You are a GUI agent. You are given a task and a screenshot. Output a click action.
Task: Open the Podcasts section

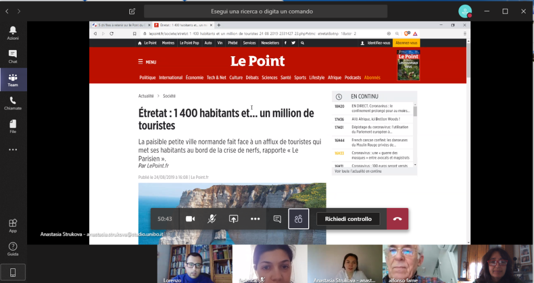point(353,78)
